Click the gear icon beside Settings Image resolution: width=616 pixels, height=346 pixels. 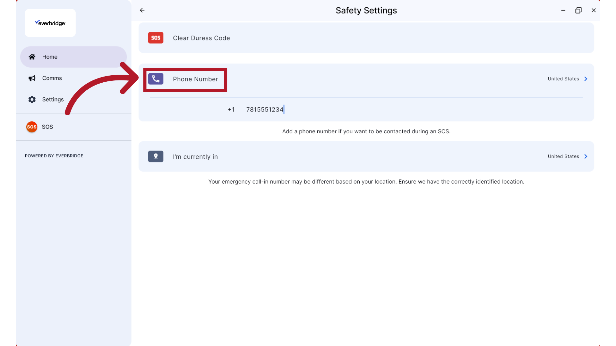pyautogui.click(x=32, y=99)
